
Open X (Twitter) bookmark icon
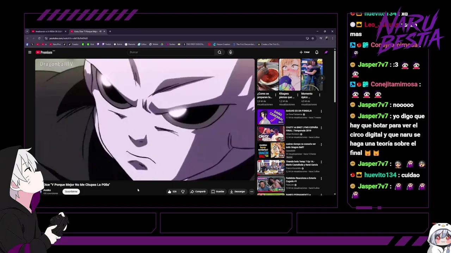(x=32, y=44)
